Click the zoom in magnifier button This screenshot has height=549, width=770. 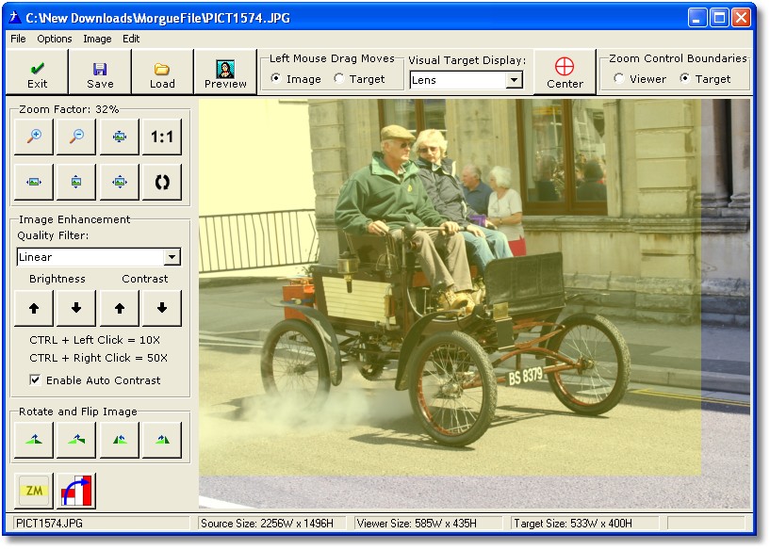34,137
